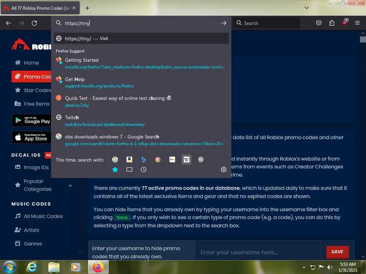This screenshot has height=274, width=366.
Task: Click the Enter your username field
Action: 258,252
